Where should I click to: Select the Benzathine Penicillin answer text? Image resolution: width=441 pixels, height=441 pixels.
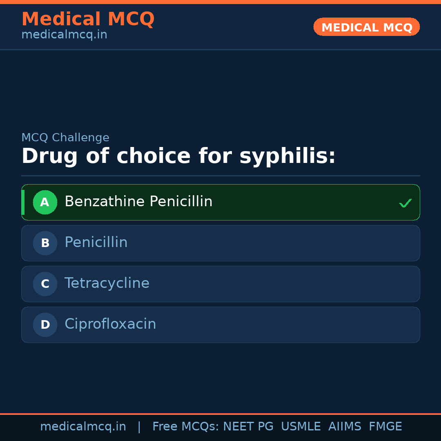click(138, 202)
